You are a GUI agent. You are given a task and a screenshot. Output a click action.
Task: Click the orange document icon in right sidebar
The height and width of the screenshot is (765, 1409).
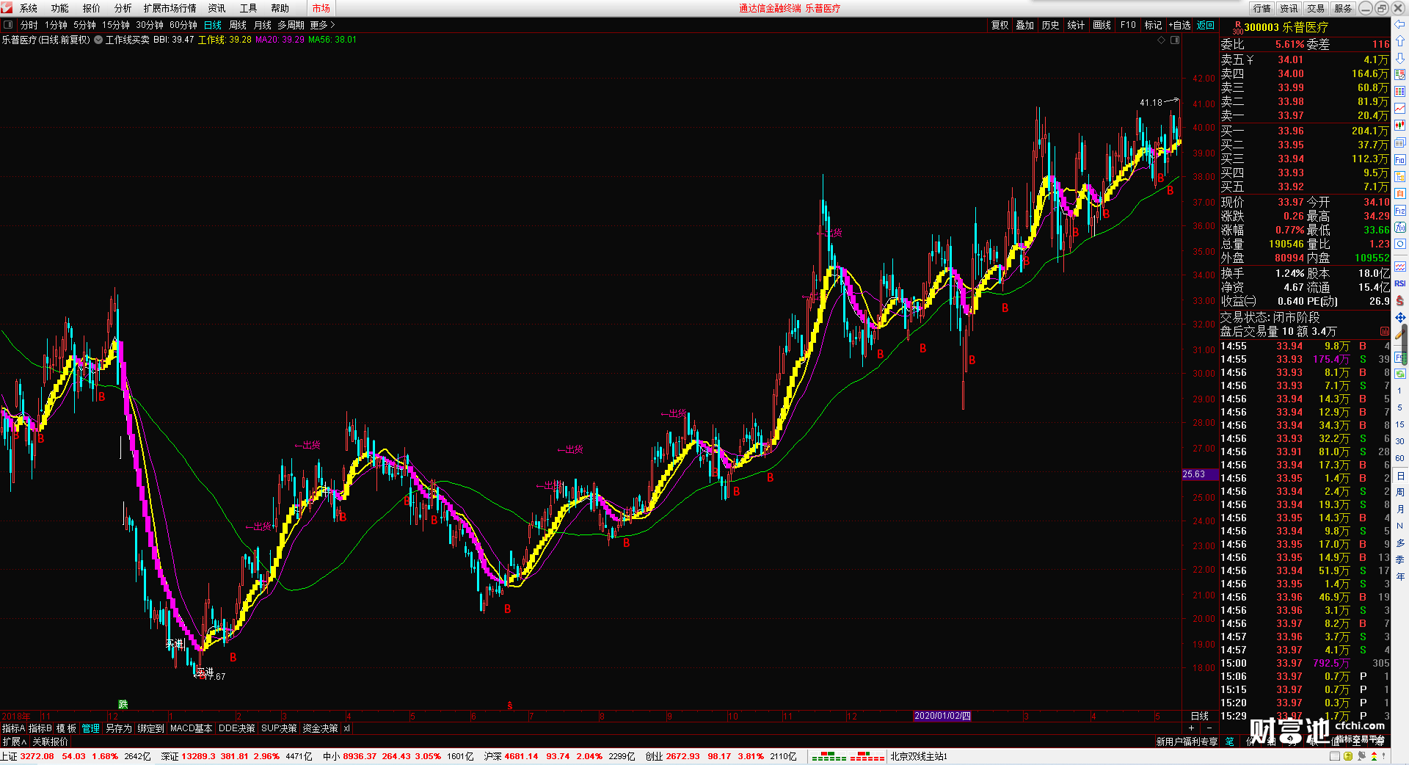[x=1400, y=194]
